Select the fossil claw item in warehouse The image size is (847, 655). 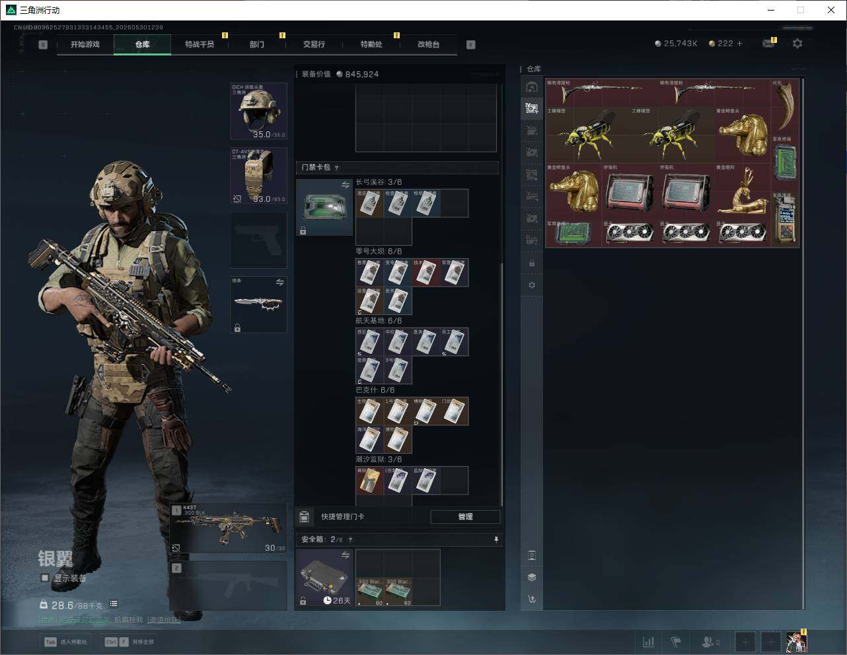(x=785, y=107)
